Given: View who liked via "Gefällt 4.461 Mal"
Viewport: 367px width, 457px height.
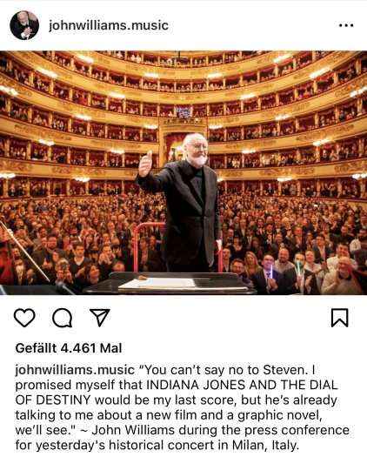Looking at the screenshot, I should pos(69,348).
